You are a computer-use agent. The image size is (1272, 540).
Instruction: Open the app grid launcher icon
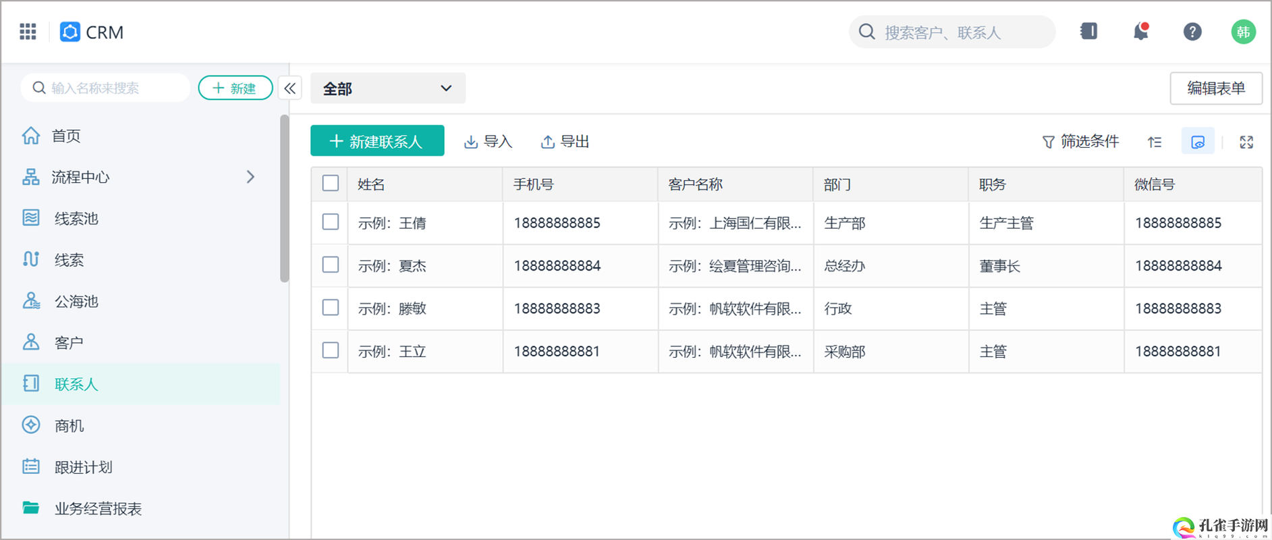pos(28,32)
